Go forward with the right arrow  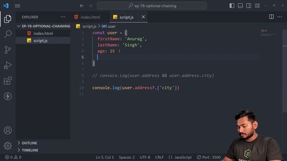[x=91, y=6]
